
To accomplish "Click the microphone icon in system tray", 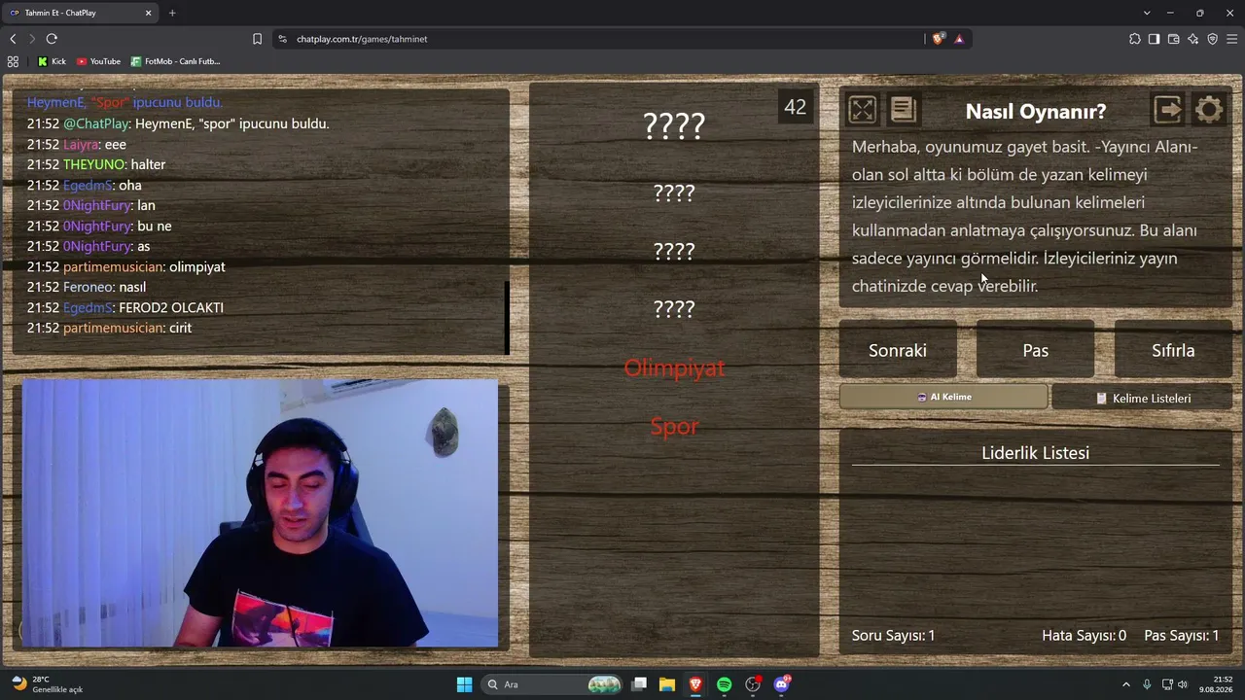I will coord(1147,684).
